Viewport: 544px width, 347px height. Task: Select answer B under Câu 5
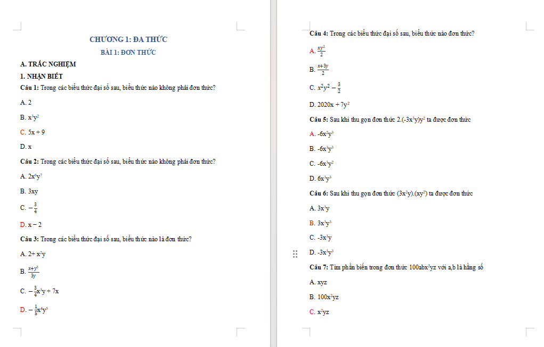[322, 149]
